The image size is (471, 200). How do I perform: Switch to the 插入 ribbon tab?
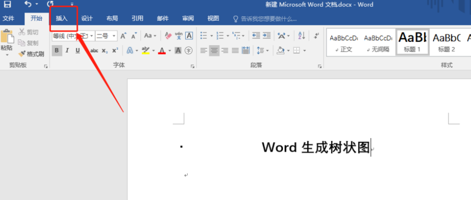[x=62, y=19]
